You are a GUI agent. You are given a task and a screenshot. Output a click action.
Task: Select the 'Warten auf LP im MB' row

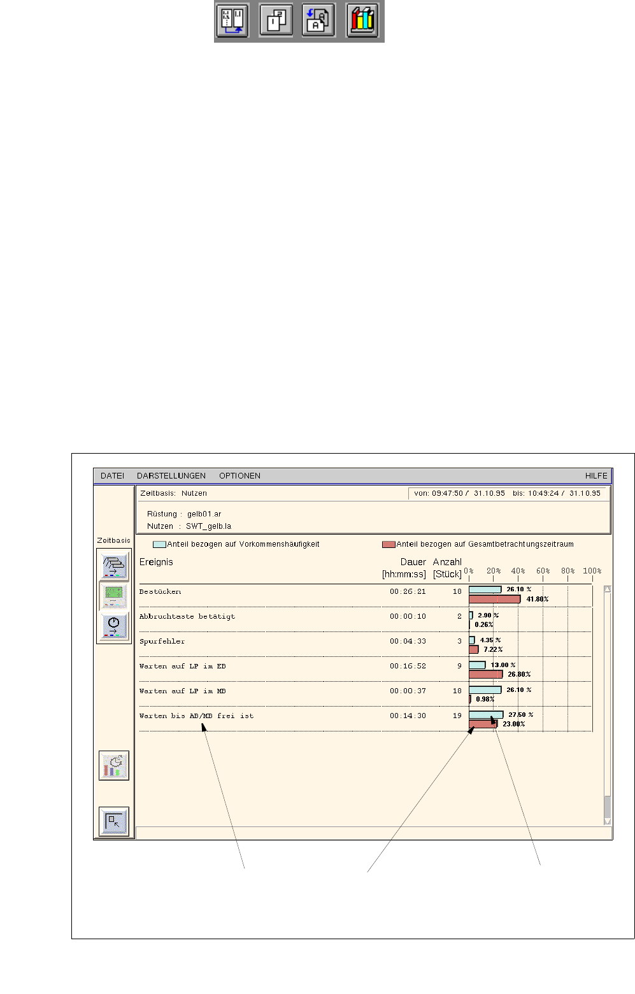366,694
